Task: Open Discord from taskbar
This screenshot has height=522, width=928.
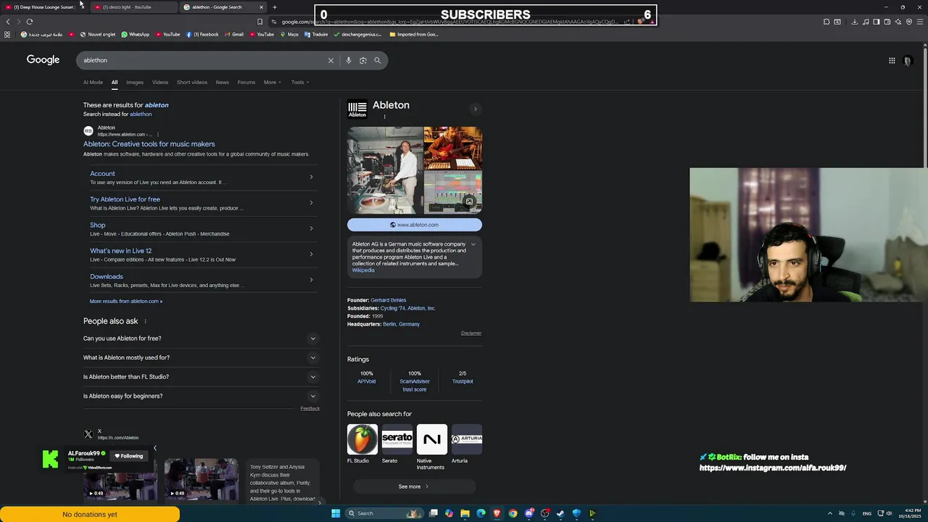Action: 529,513
